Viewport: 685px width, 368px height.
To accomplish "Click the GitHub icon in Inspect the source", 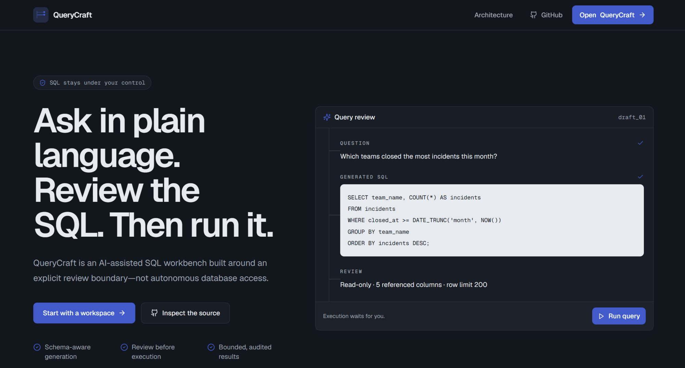I will pyautogui.click(x=154, y=313).
